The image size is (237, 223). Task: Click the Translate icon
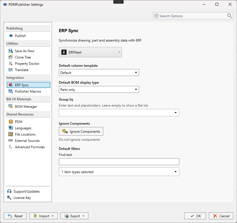click(11, 70)
